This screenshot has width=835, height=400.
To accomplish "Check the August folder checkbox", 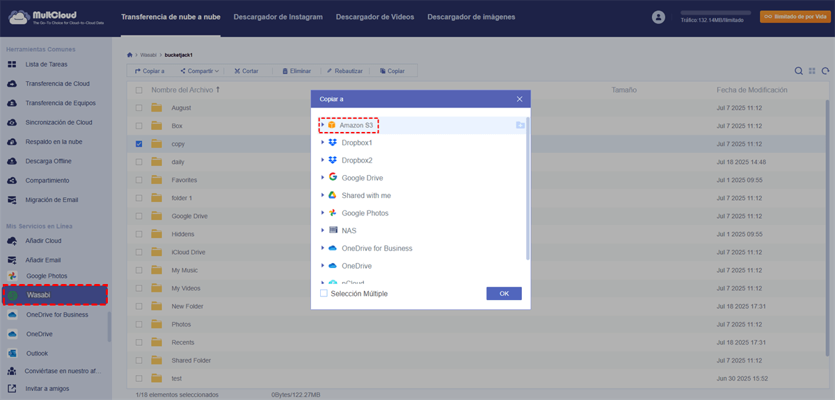I will pos(139,108).
